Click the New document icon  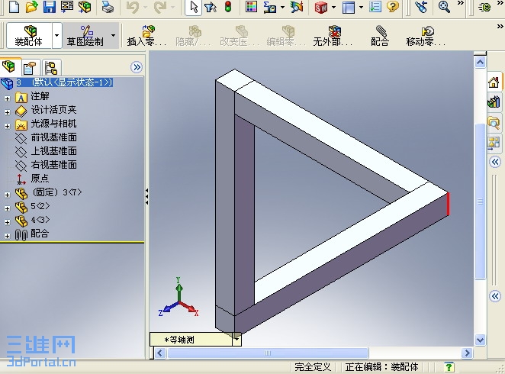tap(14, 6)
